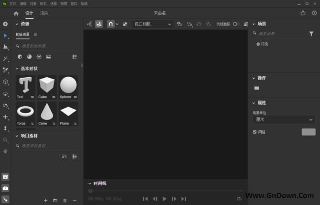
Task: Jump to the first timeline frame
Action: [x=145, y=199]
